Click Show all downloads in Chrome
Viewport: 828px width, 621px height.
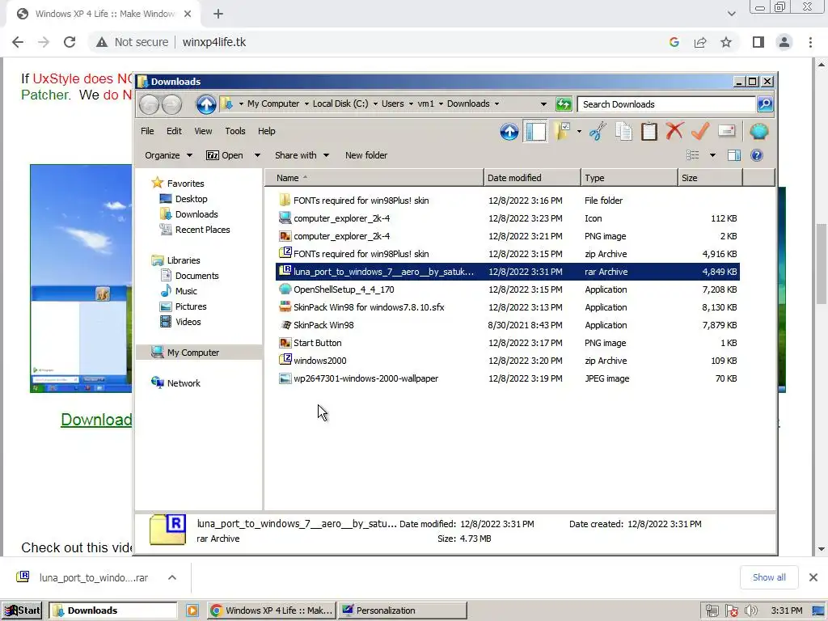pos(769,577)
